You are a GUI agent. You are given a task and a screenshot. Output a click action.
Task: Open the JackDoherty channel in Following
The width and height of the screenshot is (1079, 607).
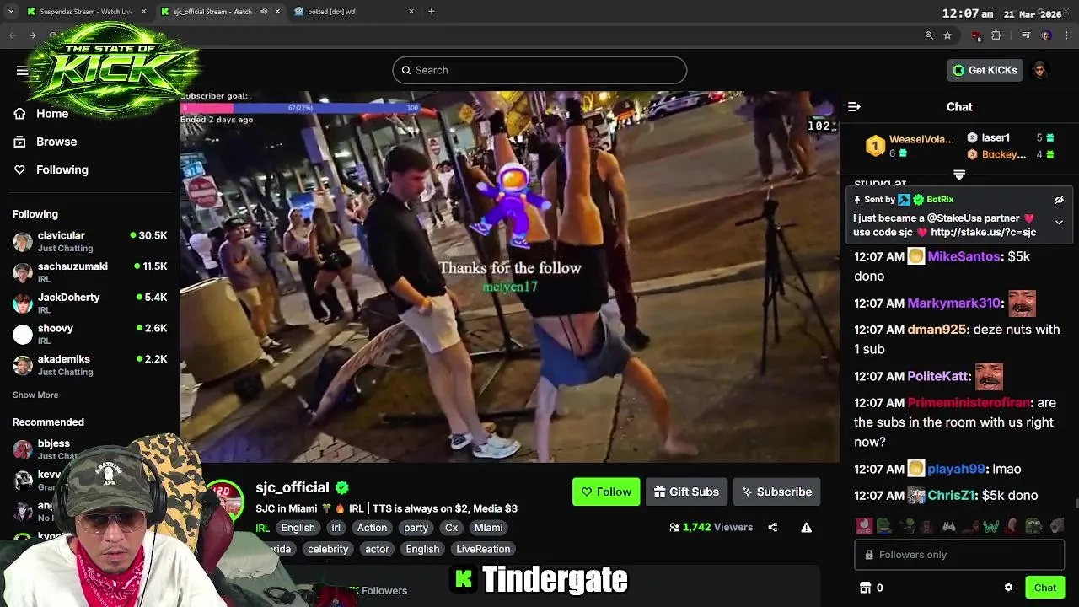[x=90, y=303]
